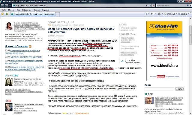Open the «Динамо» обыграло ФК «Дмитров» link
The image size is (192, 115).
coord(26,57)
